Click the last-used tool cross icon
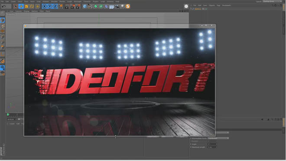The image size is (286, 161). pos(37,7)
